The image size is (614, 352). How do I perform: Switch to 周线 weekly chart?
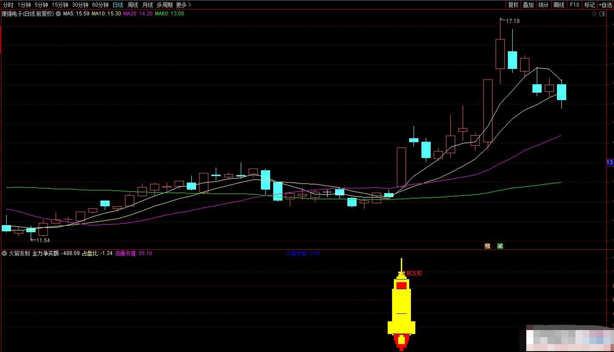tap(133, 5)
